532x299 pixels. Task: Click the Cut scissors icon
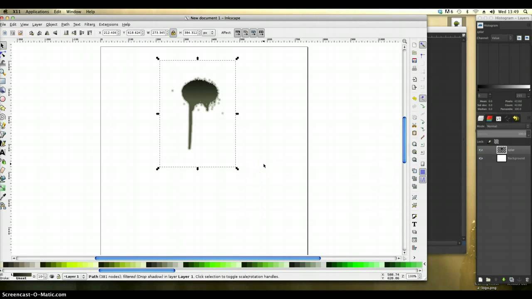click(x=414, y=125)
